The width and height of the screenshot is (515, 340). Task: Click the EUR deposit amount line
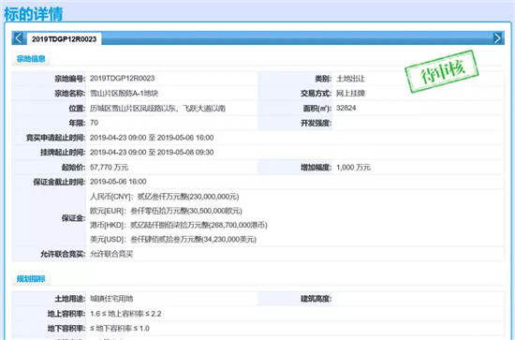[166, 211]
